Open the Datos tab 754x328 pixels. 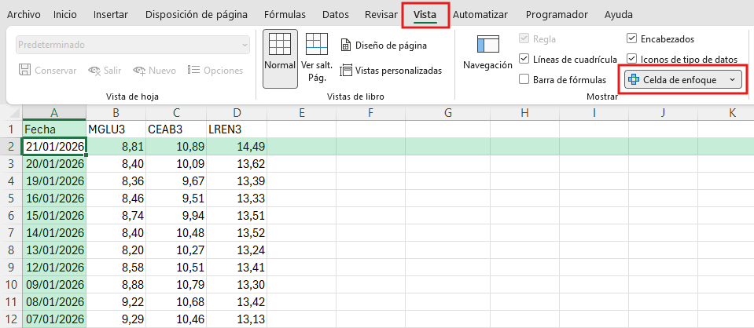336,14
